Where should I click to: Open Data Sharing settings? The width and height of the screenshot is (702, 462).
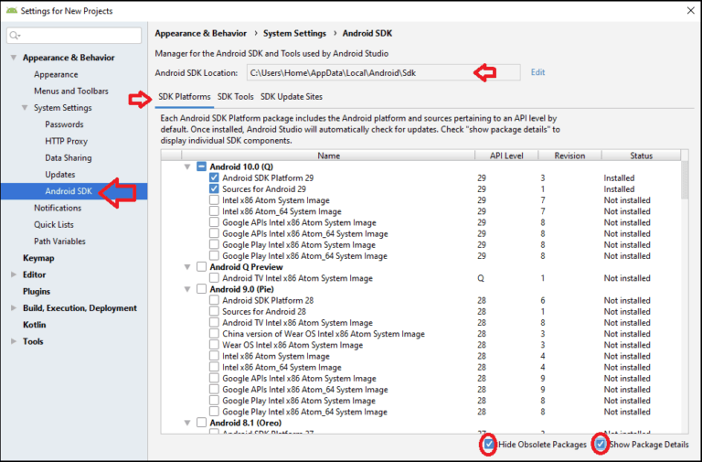[68, 157]
